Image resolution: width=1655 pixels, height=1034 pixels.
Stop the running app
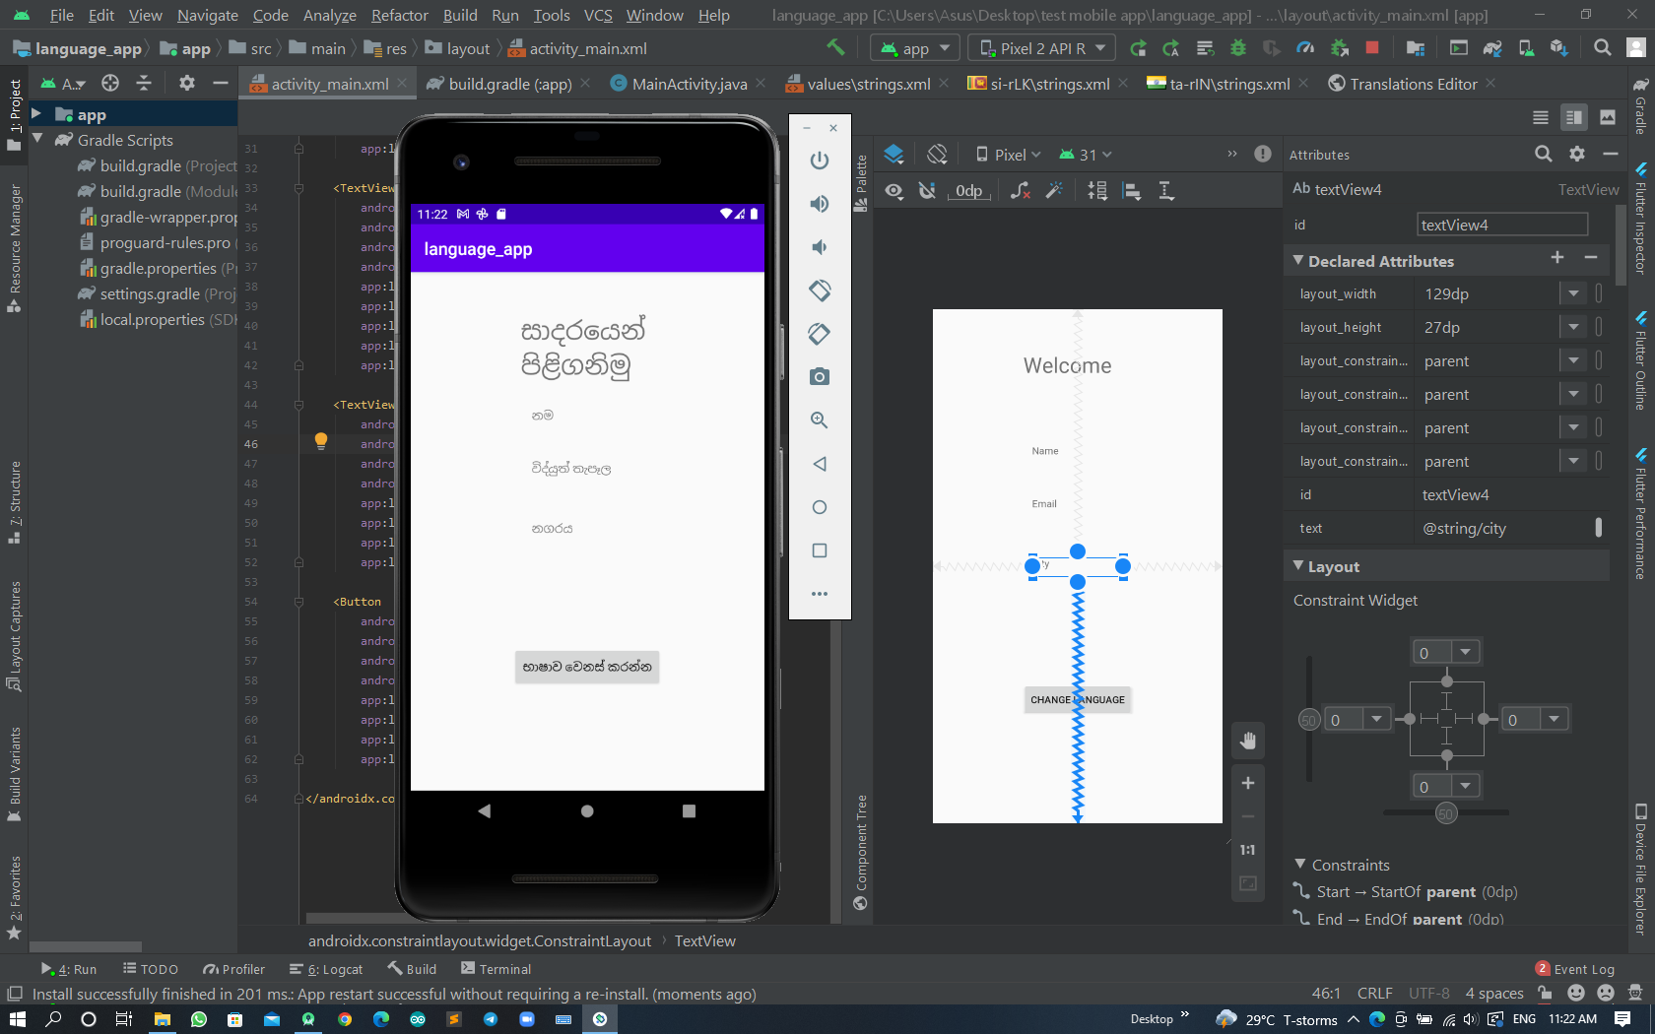tap(1370, 47)
